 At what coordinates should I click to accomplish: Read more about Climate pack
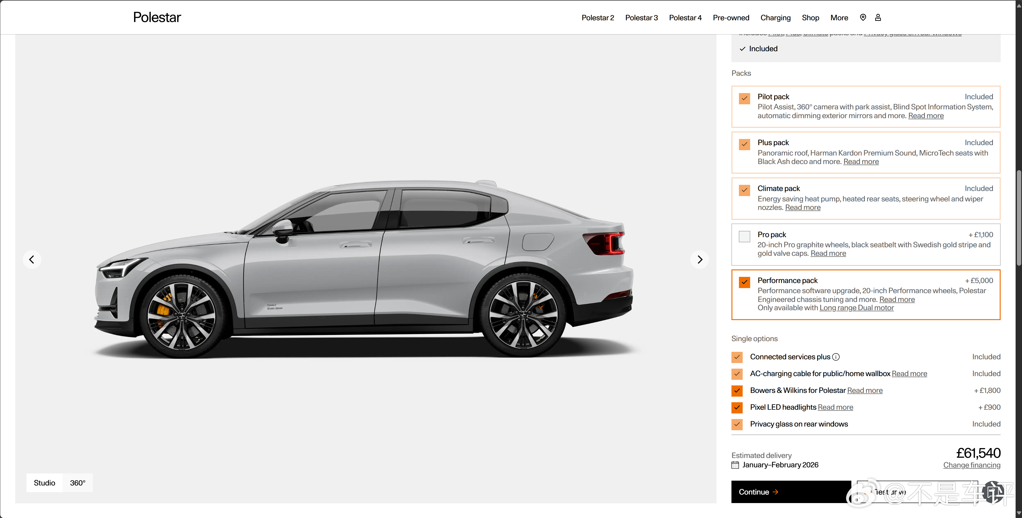click(x=802, y=208)
